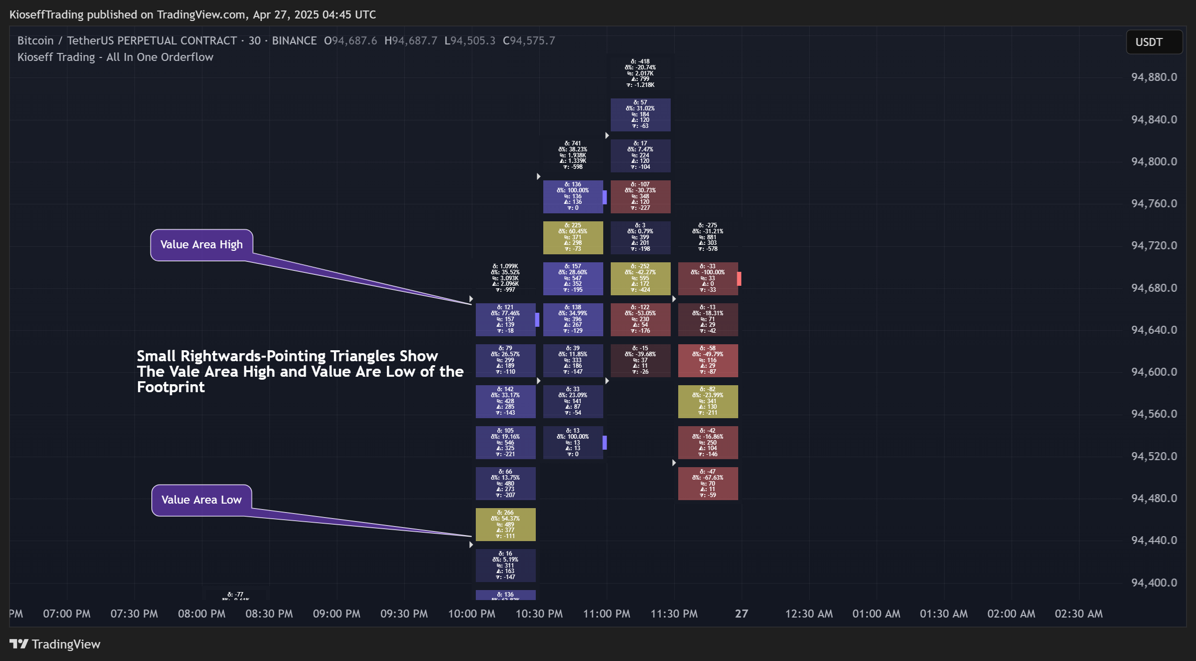Click the triangle marker left of the δ: 136 100.00% cell
1196x661 pixels.
coord(538,176)
